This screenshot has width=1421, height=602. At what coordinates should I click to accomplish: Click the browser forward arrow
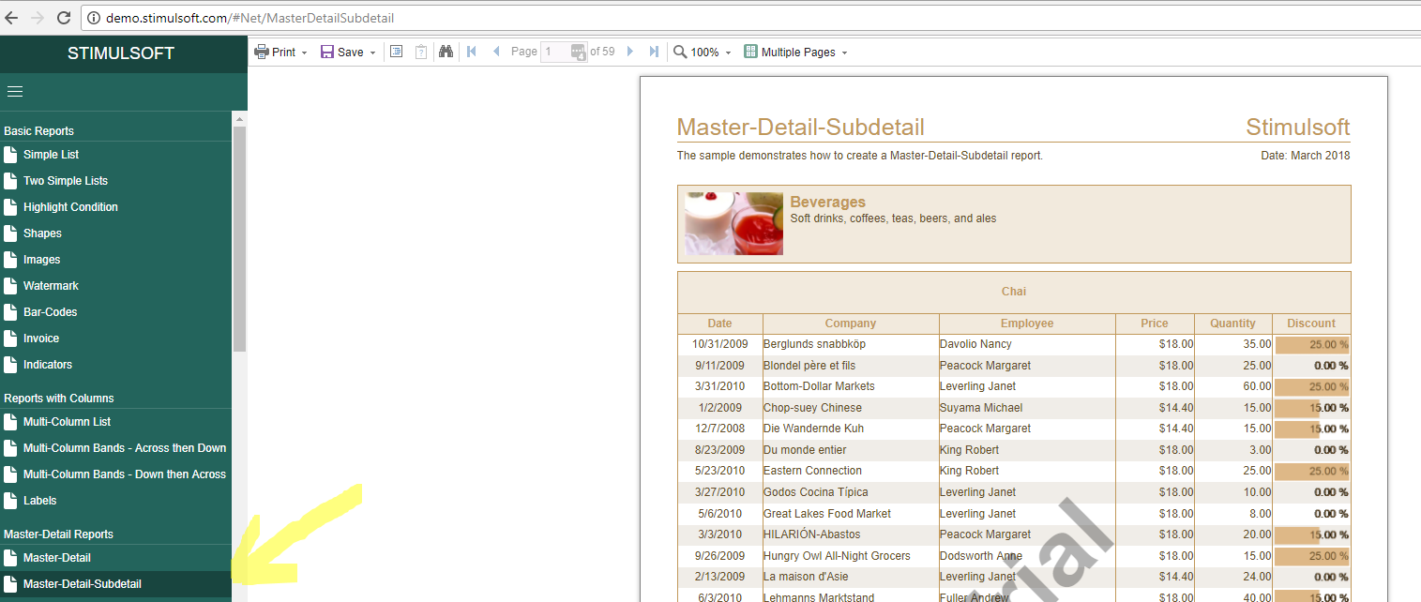click(38, 18)
